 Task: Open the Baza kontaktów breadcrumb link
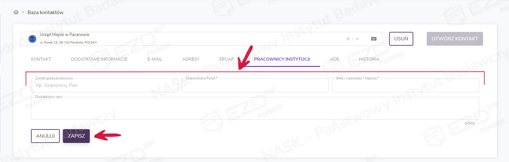tap(45, 13)
